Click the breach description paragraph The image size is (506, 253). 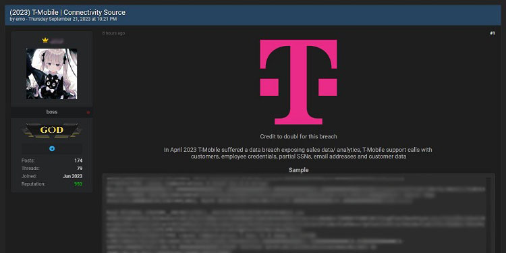(298, 153)
